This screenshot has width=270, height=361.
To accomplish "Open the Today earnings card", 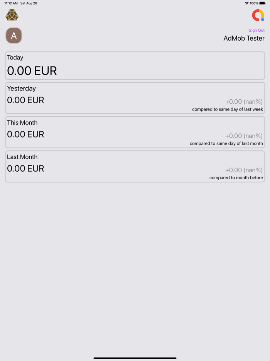I will pos(135,65).
